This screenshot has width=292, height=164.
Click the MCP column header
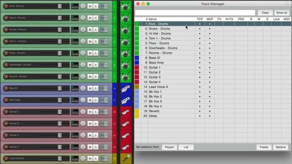(x=210, y=19)
